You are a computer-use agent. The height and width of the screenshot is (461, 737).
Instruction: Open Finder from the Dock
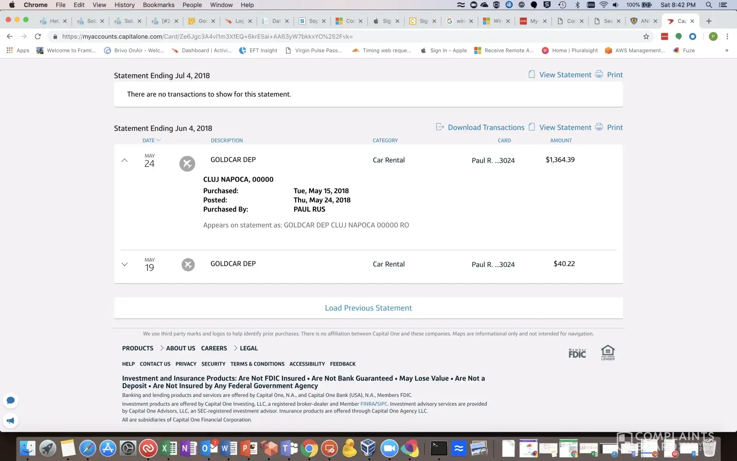[x=27, y=448]
